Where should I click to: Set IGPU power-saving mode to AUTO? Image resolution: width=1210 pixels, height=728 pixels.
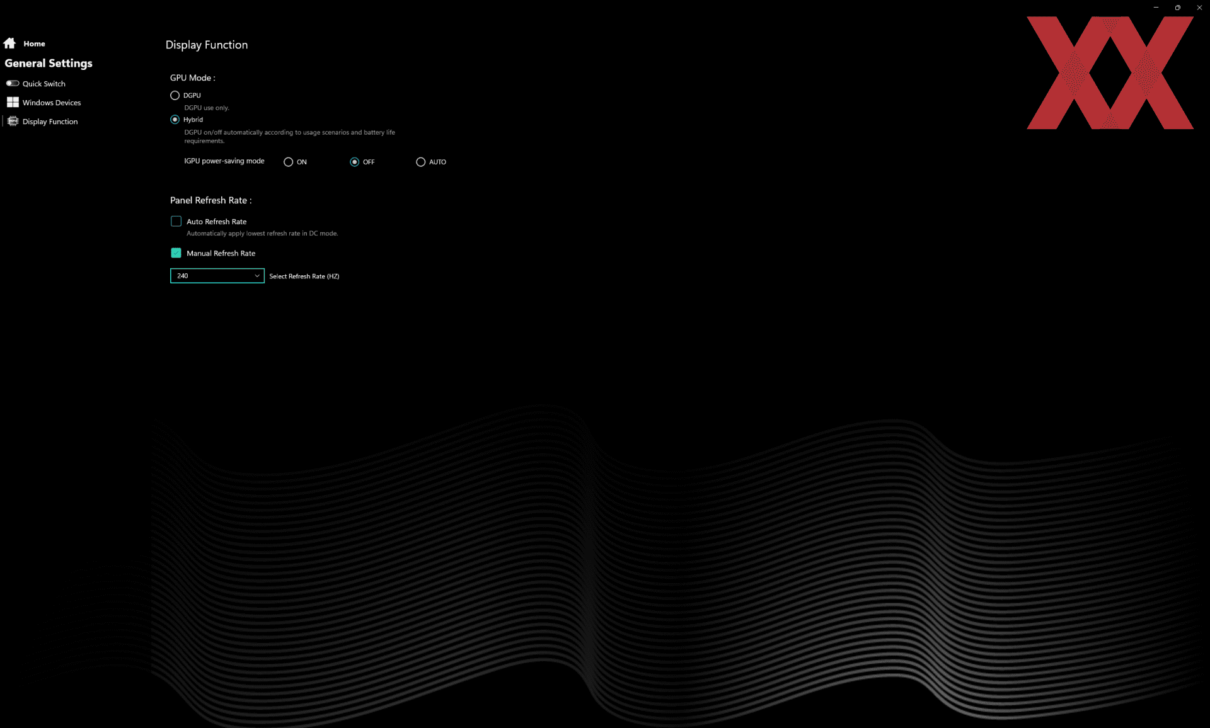pos(420,162)
